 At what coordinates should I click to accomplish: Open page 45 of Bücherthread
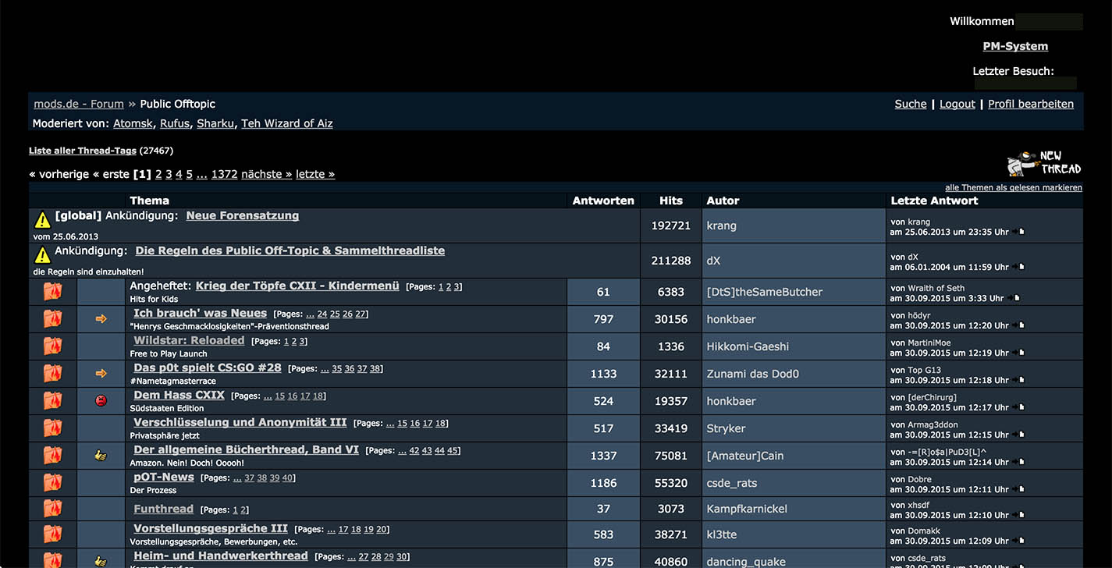tap(453, 450)
